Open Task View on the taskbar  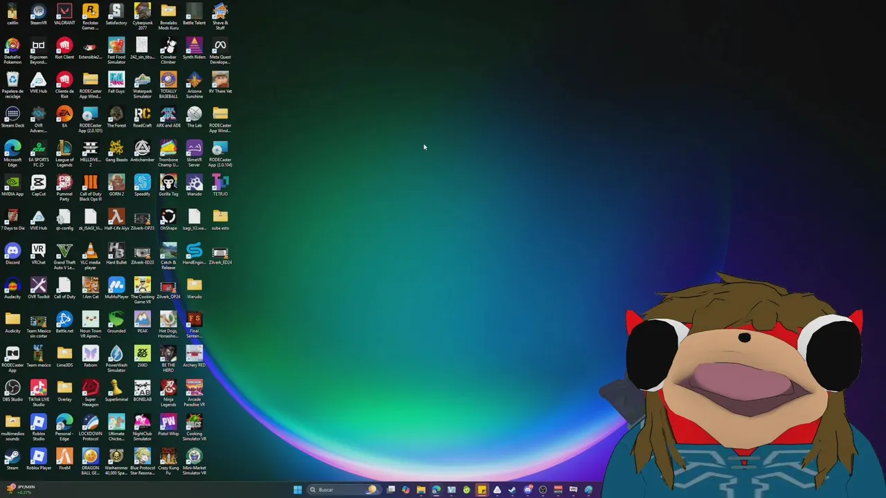click(391, 490)
